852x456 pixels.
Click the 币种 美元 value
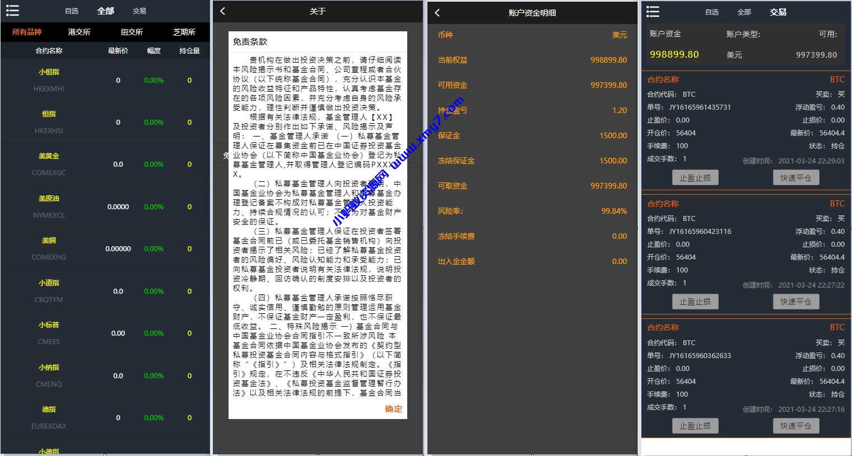[x=620, y=35]
